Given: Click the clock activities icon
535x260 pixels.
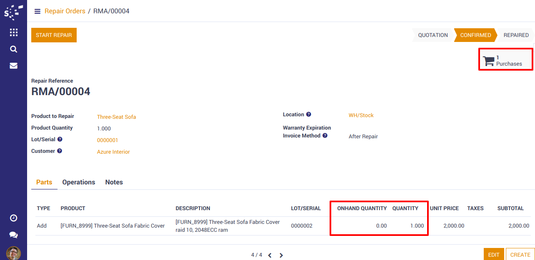Looking at the screenshot, I should point(14,218).
